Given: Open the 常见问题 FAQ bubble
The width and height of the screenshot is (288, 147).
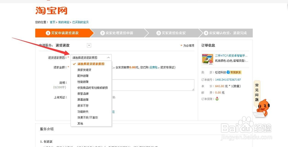Looking at the screenshot, I should click(x=257, y=92).
